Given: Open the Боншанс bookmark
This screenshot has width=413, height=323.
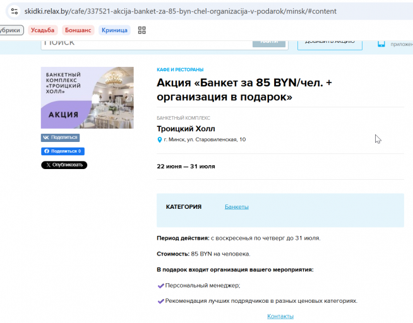Looking at the screenshot, I should point(78,30).
